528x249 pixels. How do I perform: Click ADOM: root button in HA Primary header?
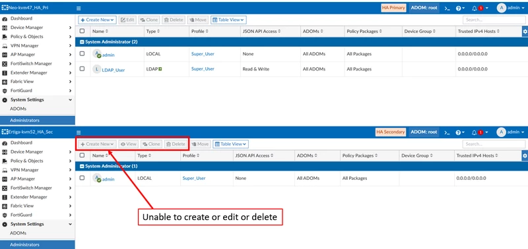[424, 8]
